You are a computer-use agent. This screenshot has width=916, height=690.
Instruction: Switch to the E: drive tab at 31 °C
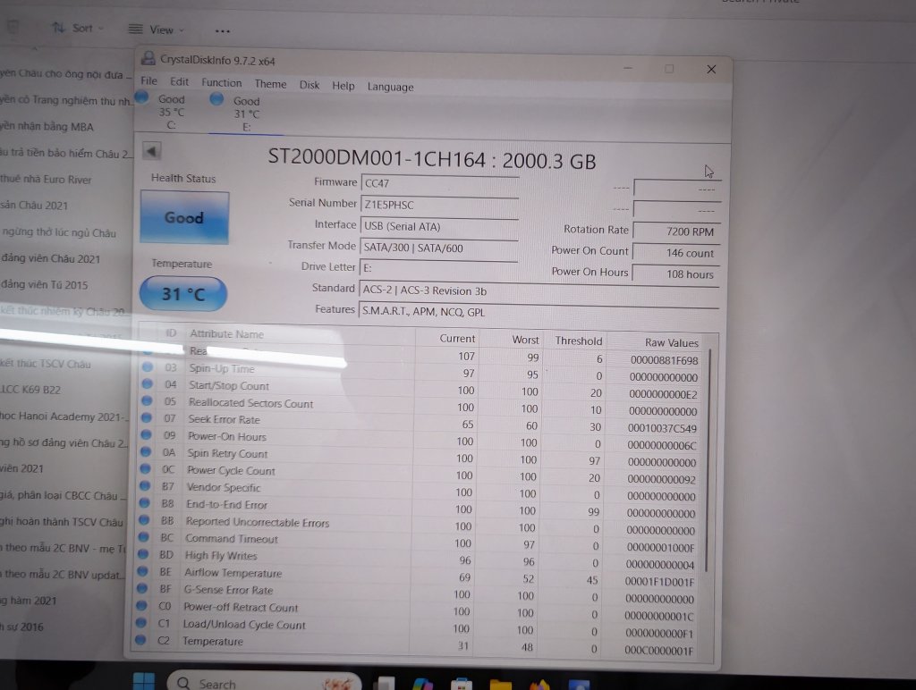247,114
